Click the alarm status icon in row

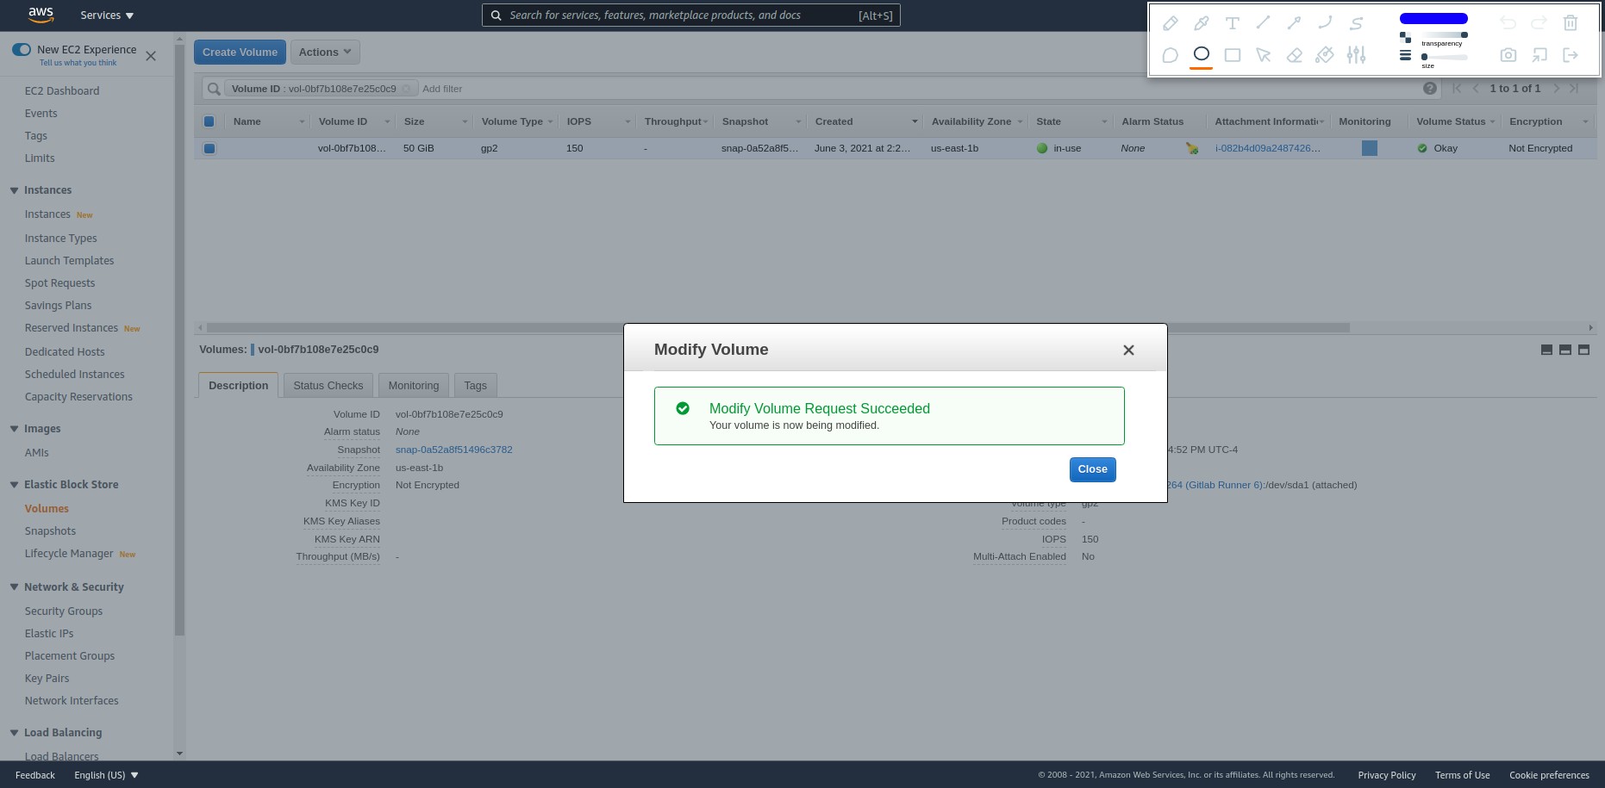tap(1191, 148)
